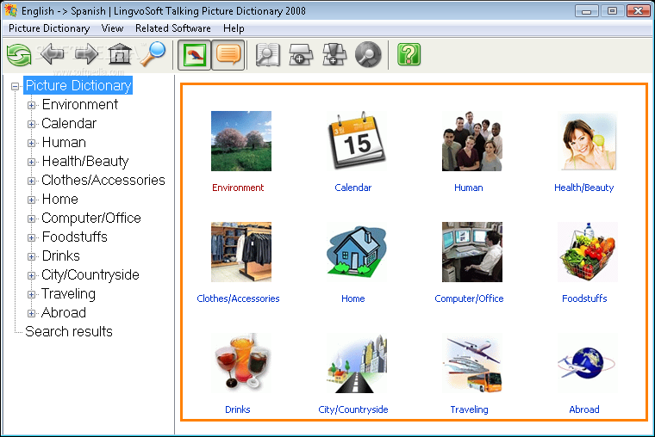Go forward with the right arrow icon
Screen dimensions: 655x437
point(86,54)
